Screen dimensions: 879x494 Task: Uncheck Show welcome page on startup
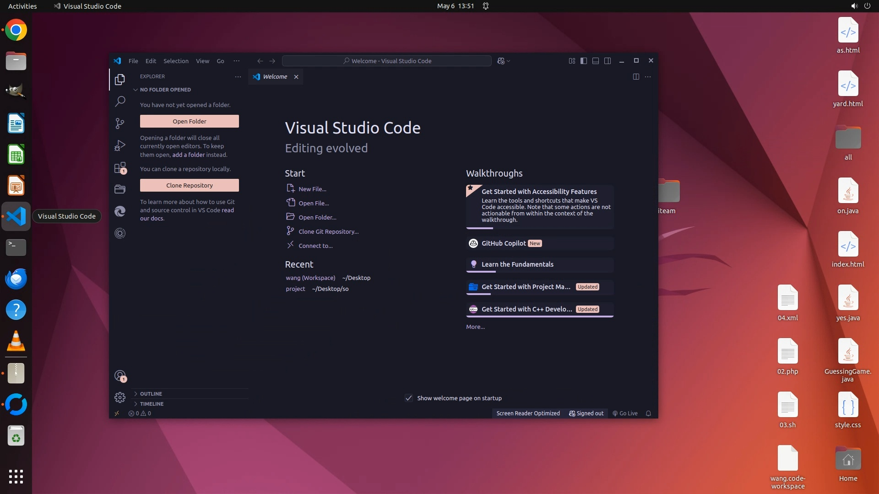409,398
